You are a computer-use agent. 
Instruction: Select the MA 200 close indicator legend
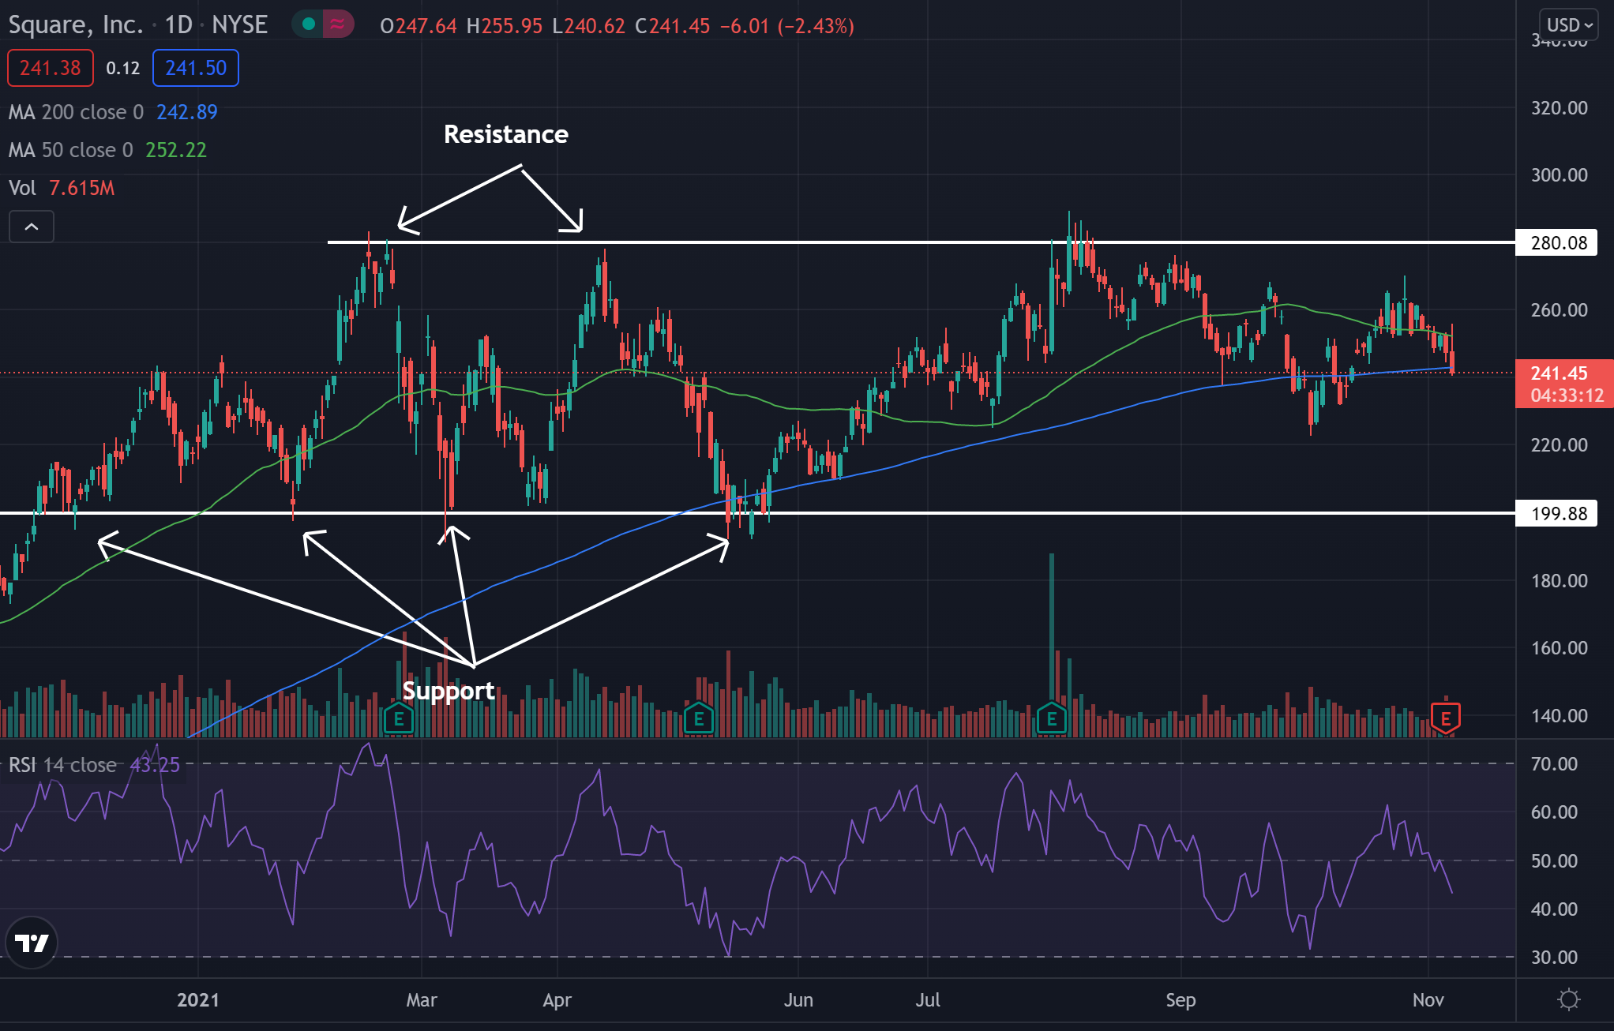(x=113, y=112)
